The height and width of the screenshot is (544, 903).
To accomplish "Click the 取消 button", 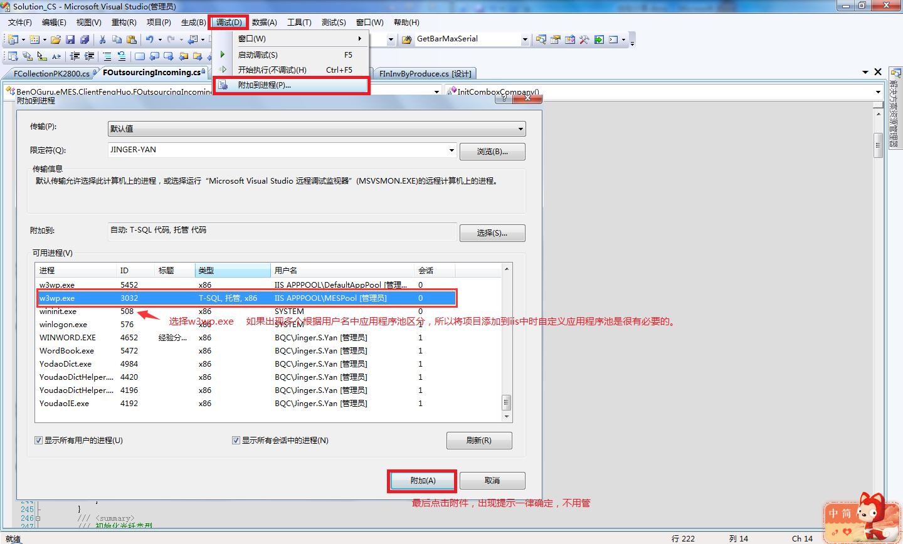I will (492, 481).
